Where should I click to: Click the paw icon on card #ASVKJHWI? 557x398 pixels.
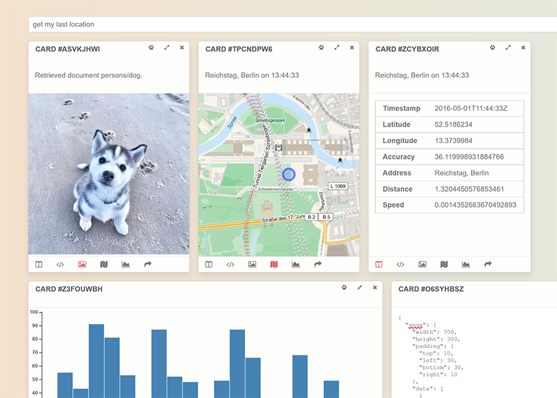click(151, 47)
